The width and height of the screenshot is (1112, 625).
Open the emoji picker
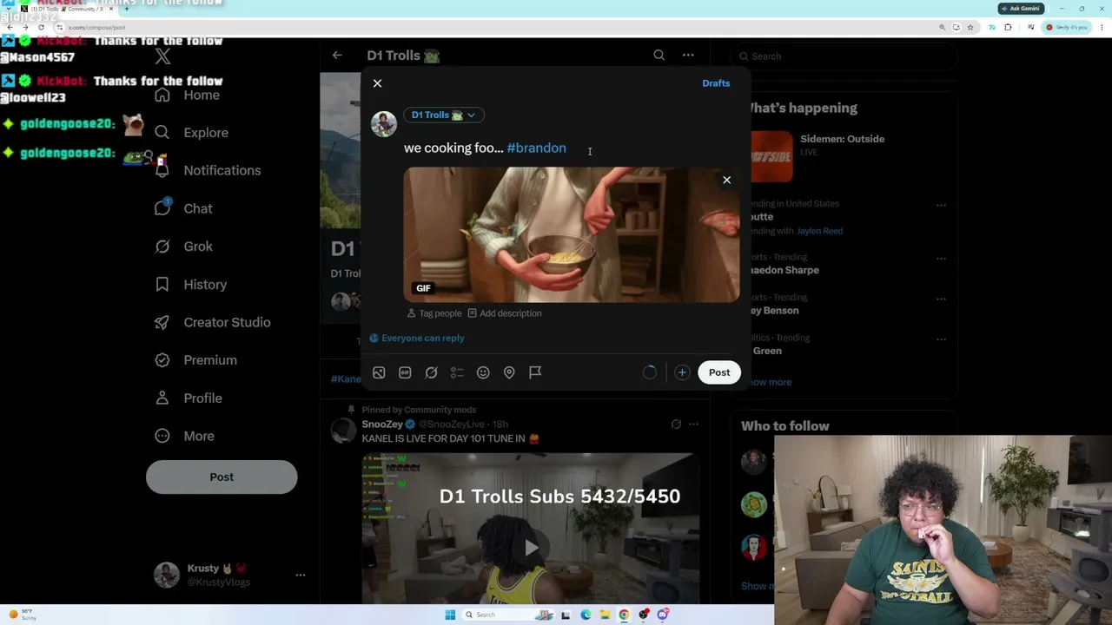coord(483,372)
